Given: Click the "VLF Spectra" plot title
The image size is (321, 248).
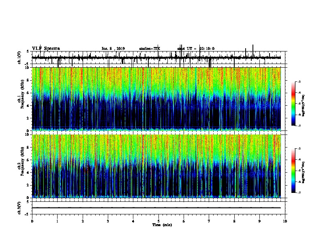Looking at the screenshot, I should coord(46,49).
